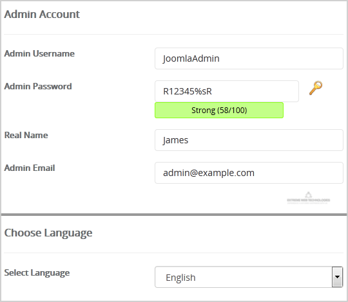Click the green Strong password strength bar
This screenshot has width=348, height=302.
[x=219, y=110]
